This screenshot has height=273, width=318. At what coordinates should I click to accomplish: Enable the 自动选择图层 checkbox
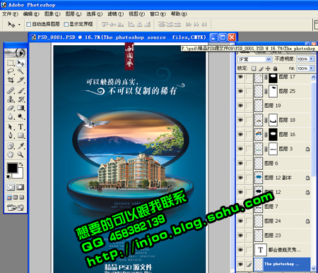click(x=29, y=24)
